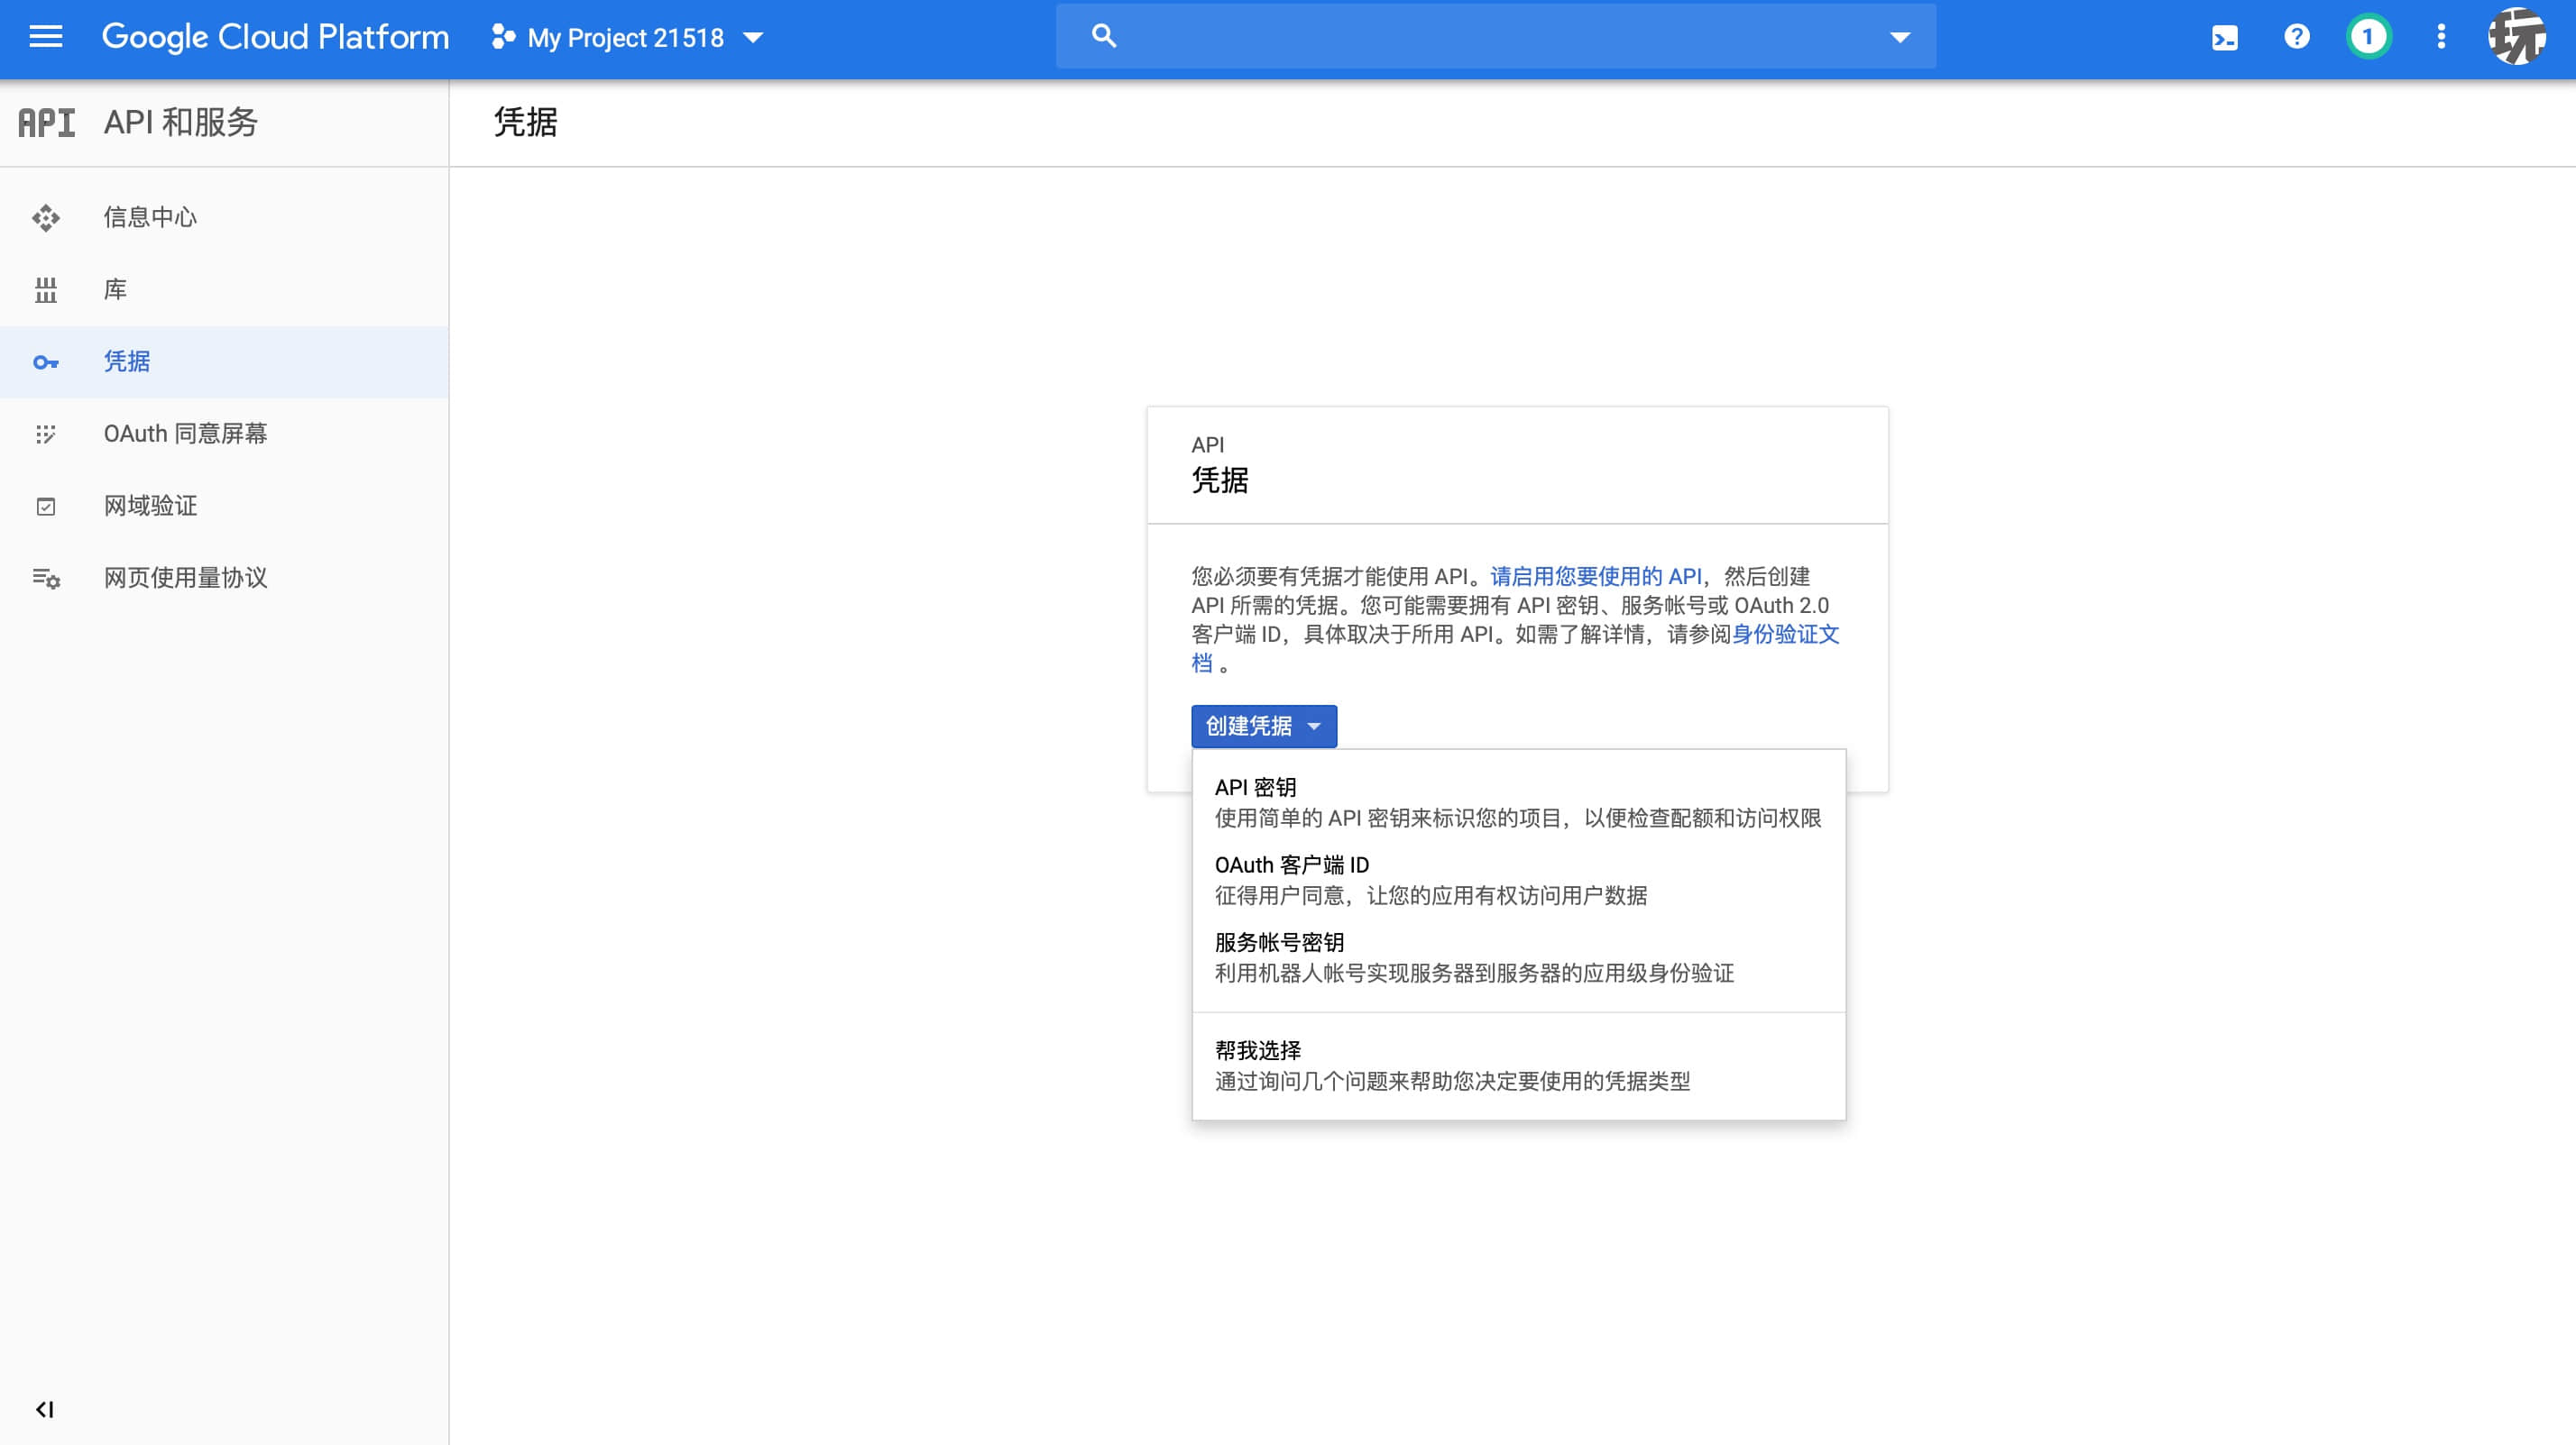Screen dimensions: 2576x1445
Task: Select 凭据 credentials in sidebar
Action: (x=224, y=361)
